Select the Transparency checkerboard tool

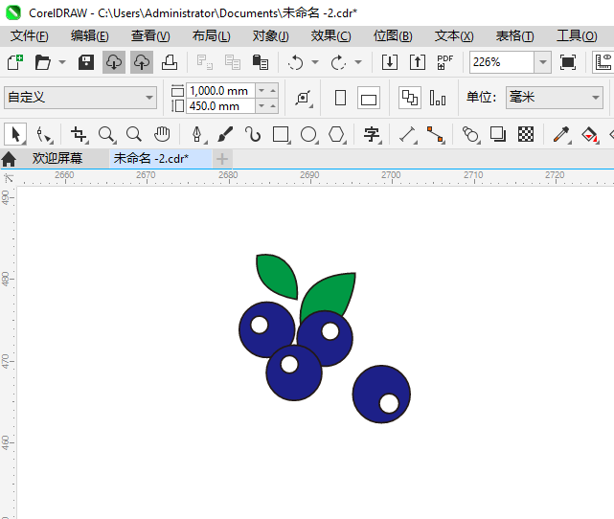[526, 135]
